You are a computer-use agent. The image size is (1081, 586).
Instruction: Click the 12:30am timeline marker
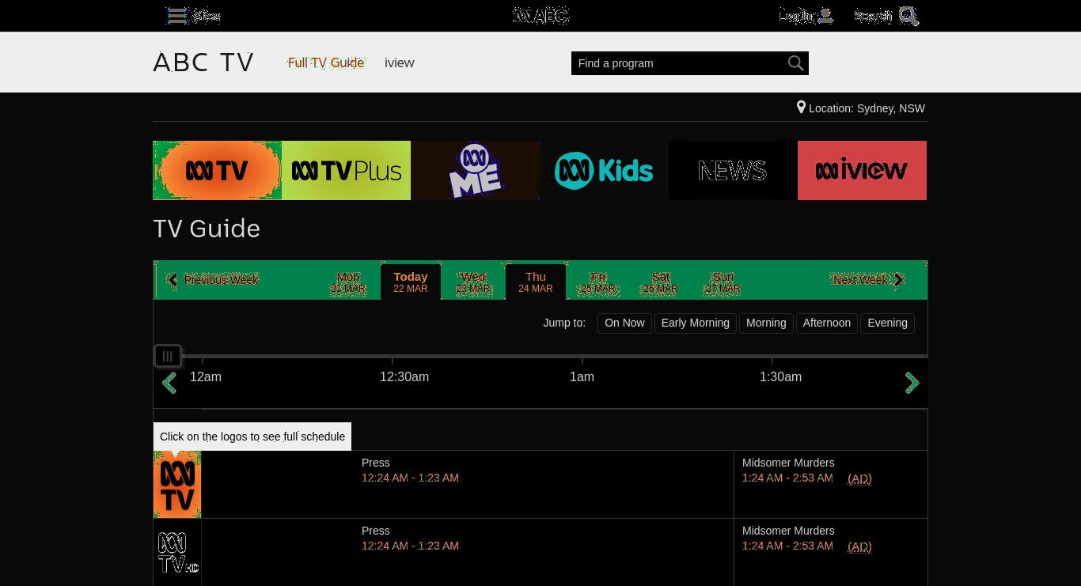(x=404, y=376)
